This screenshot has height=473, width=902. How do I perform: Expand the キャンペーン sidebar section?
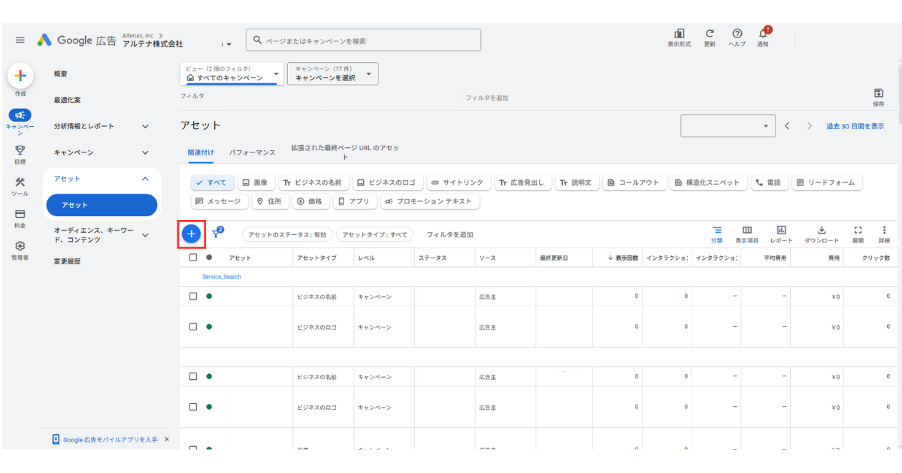pos(145,152)
